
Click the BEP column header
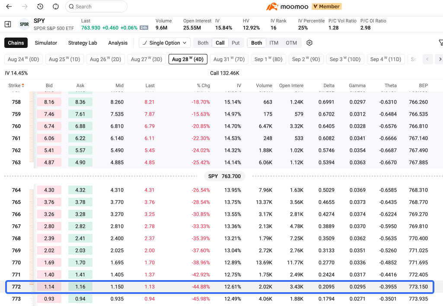pyautogui.click(x=423, y=85)
